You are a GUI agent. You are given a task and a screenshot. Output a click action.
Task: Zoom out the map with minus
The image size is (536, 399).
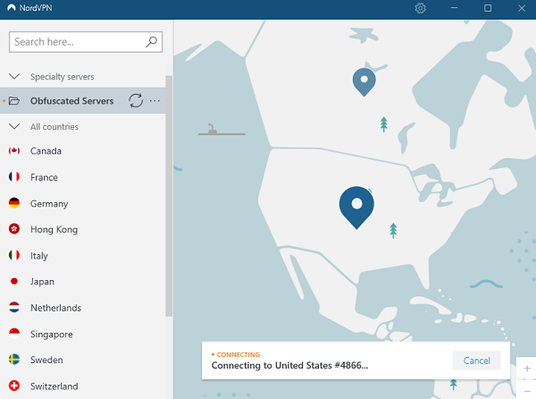click(527, 390)
